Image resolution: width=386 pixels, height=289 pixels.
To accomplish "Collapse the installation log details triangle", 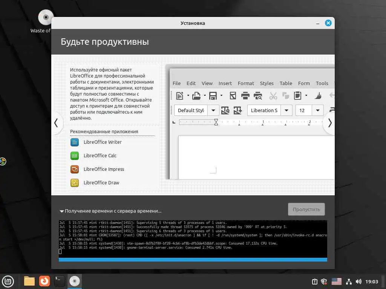I will (x=61, y=211).
